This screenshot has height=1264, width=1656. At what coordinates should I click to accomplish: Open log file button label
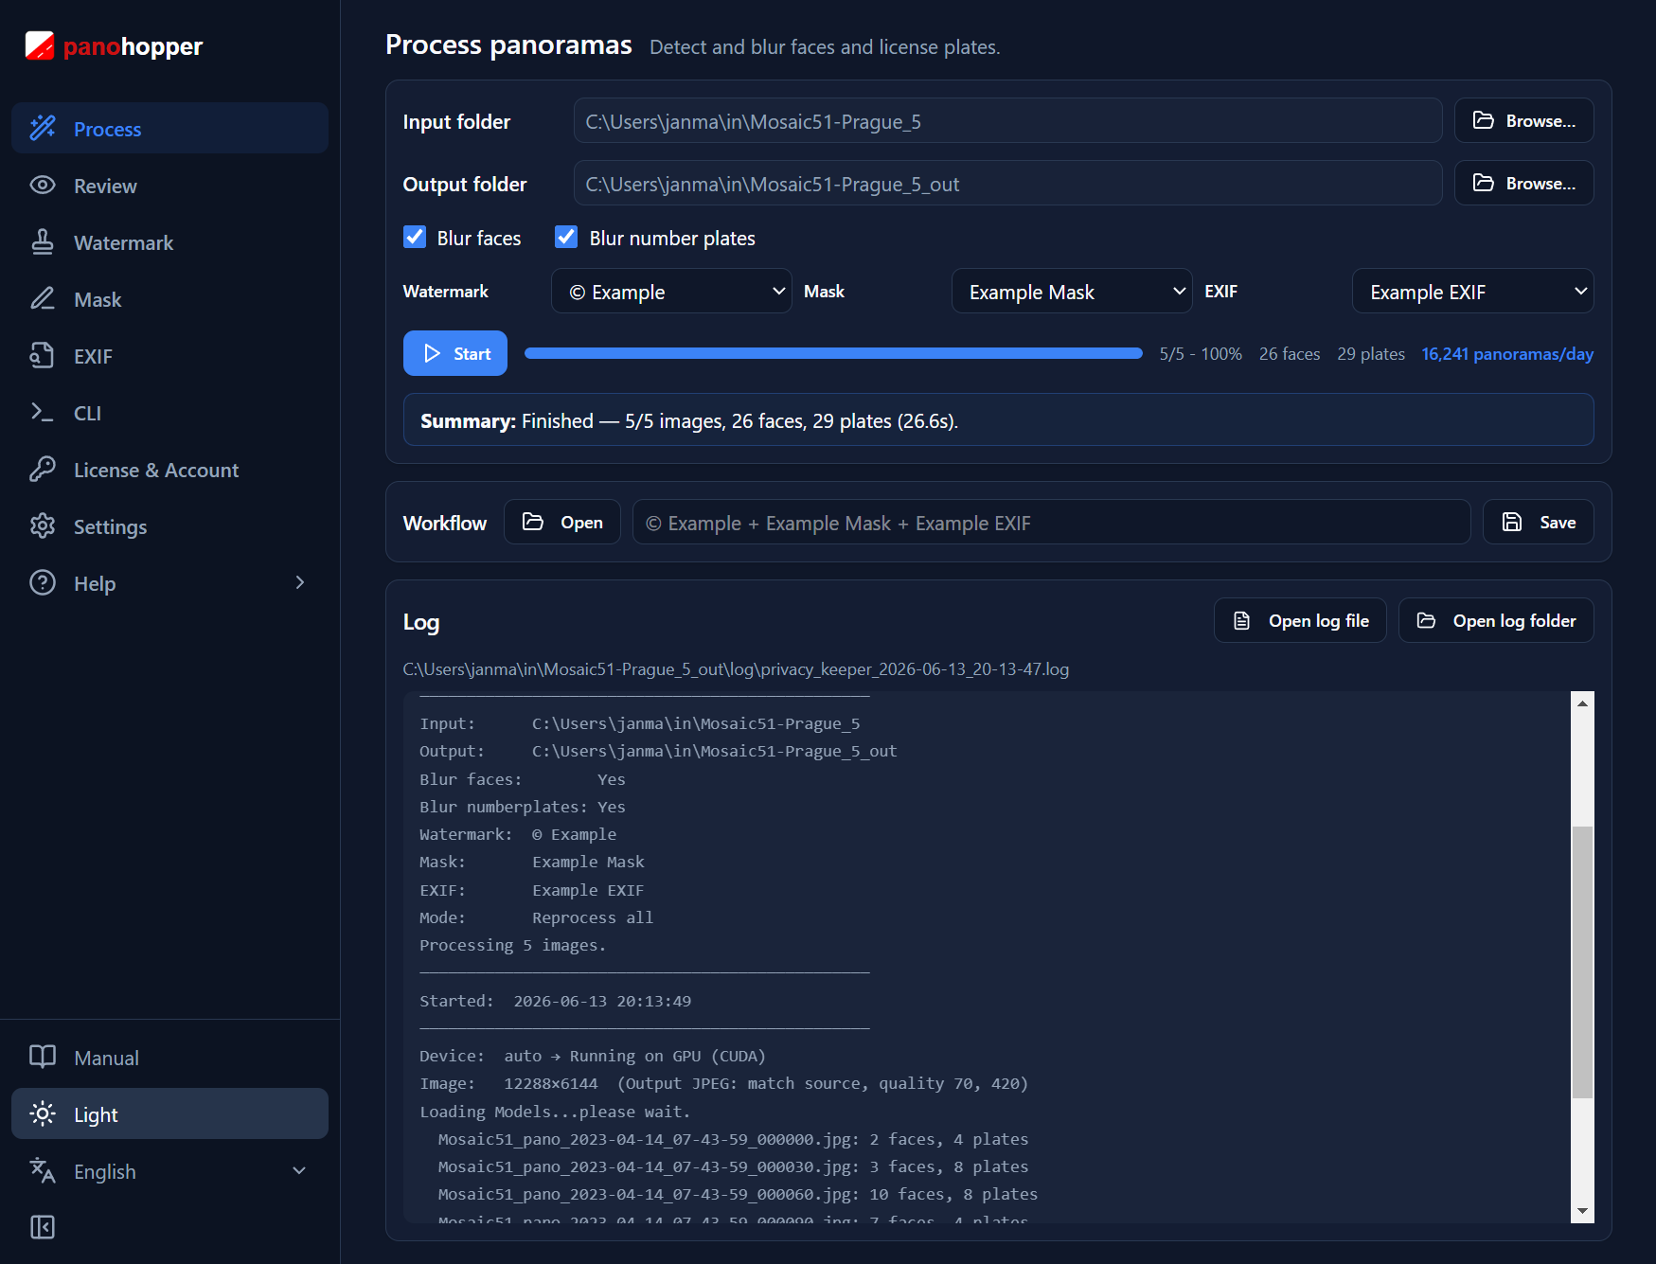pos(1319,620)
